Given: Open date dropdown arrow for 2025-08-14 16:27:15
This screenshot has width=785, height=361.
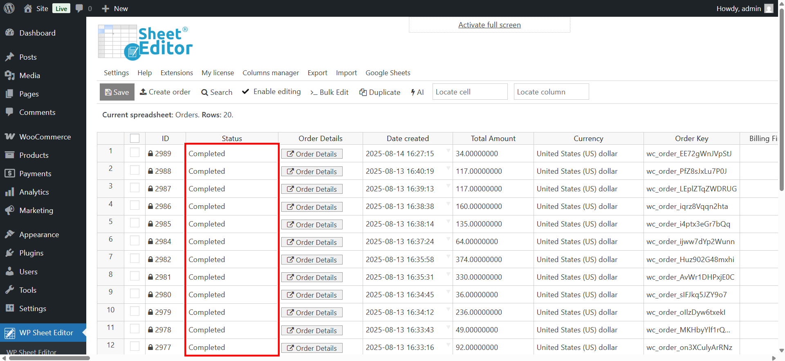Looking at the screenshot, I should point(449,151).
